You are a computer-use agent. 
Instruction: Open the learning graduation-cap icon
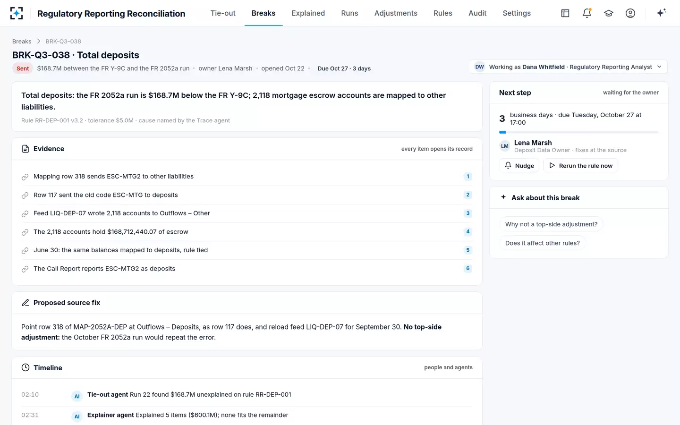click(x=609, y=13)
